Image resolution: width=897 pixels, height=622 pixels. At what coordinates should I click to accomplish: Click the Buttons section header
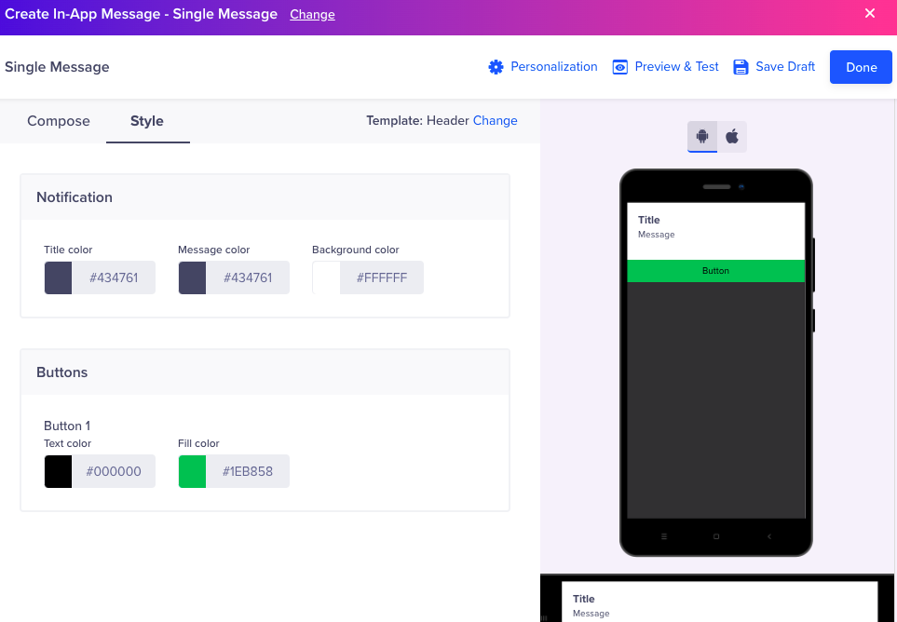click(265, 372)
